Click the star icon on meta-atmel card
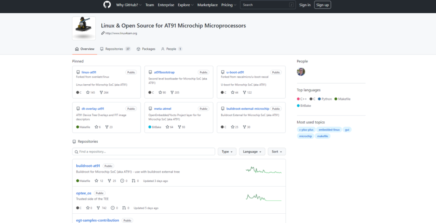436x223 pixels. (167, 127)
